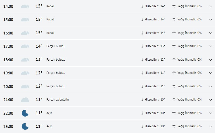Expand the 15:00 hourly row chevron
The width and height of the screenshot is (215, 133).
pyautogui.click(x=210, y=20)
